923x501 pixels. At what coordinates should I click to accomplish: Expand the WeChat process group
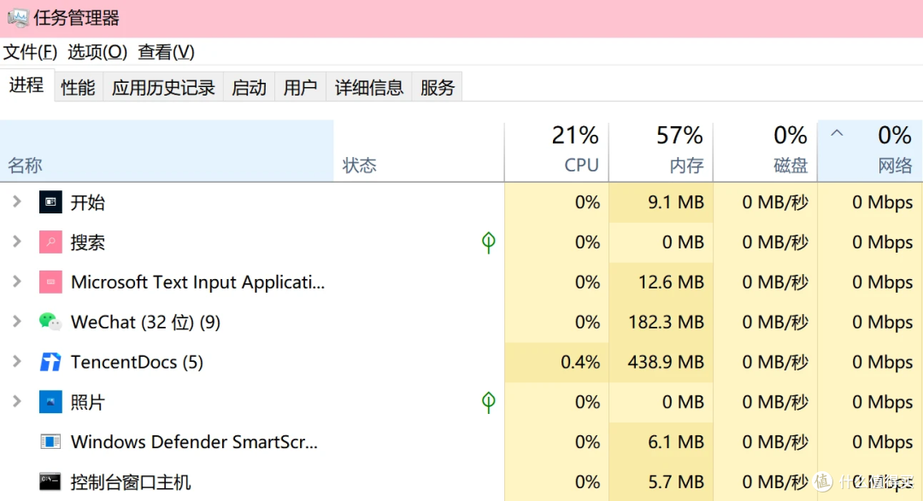19,322
